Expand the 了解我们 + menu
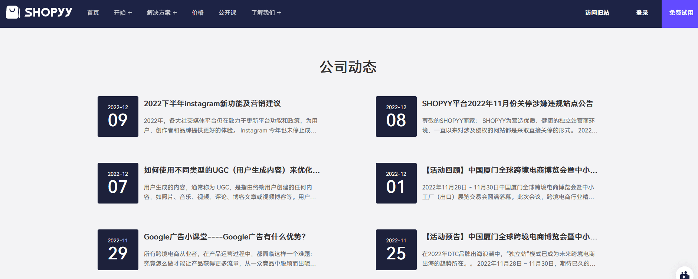The image size is (698, 279). click(x=266, y=13)
